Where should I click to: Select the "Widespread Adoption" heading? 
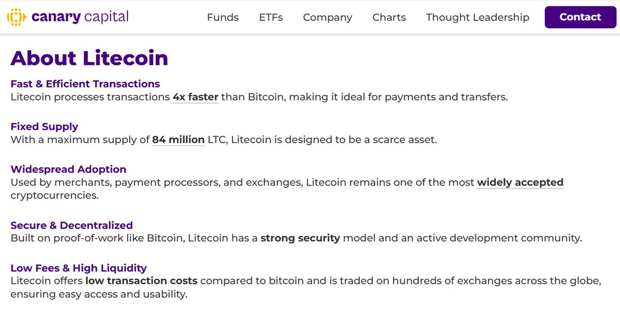click(68, 169)
